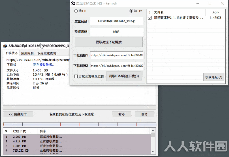Uncheck the 暗黑破坏神 file checkbox

point(150,18)
